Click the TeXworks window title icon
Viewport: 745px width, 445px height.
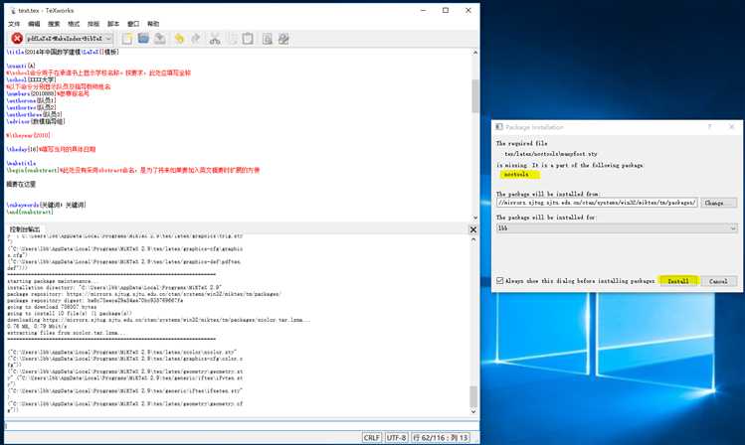(13, 10)
